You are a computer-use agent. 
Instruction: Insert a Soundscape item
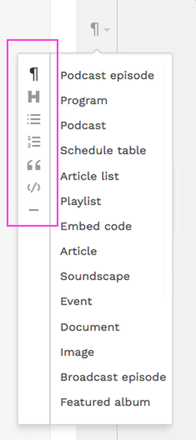coord(95,276)
